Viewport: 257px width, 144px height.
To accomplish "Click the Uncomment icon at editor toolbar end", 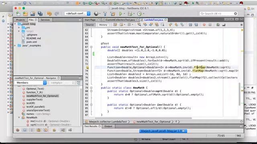I will 224,25.
